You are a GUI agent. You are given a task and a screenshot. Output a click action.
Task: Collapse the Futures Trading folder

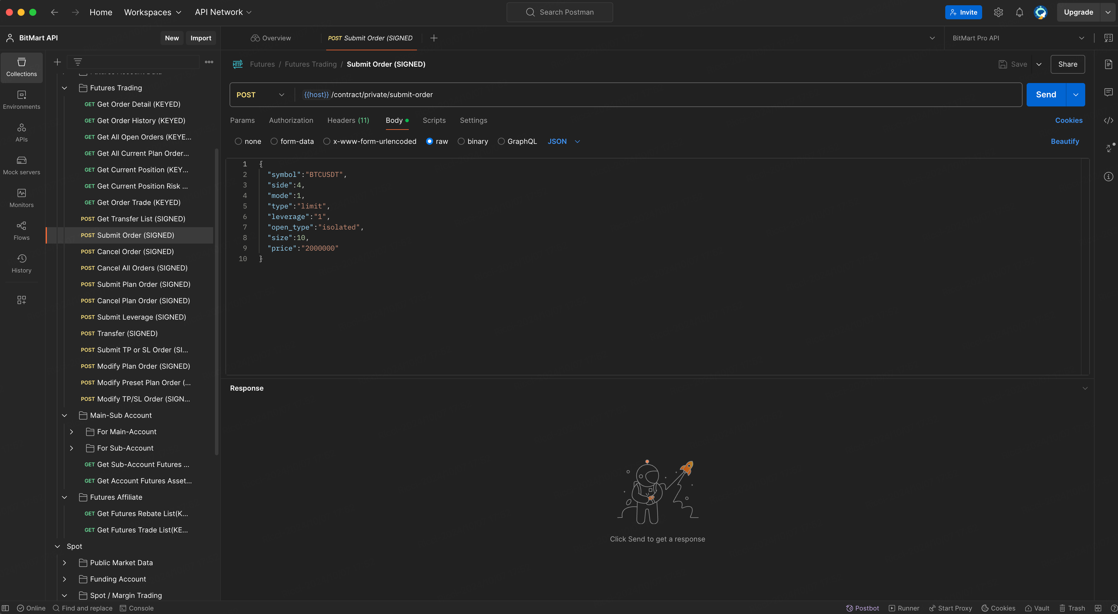tap(64, 88)
